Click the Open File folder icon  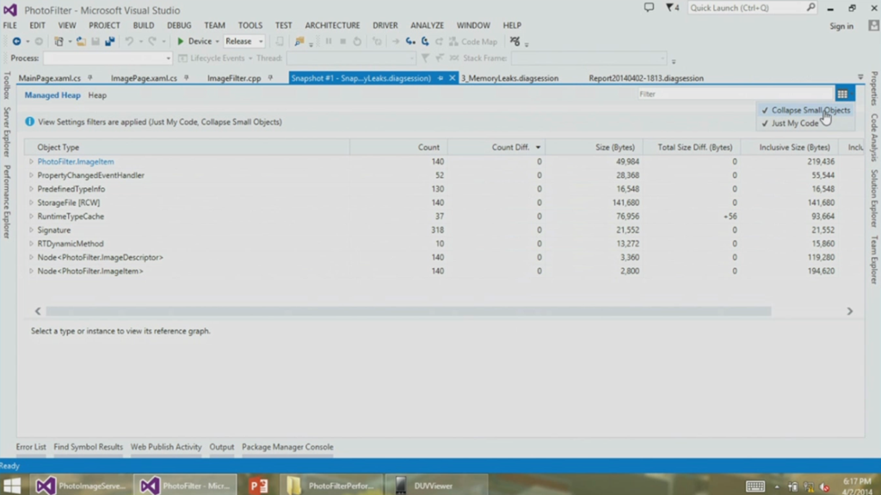81,41
